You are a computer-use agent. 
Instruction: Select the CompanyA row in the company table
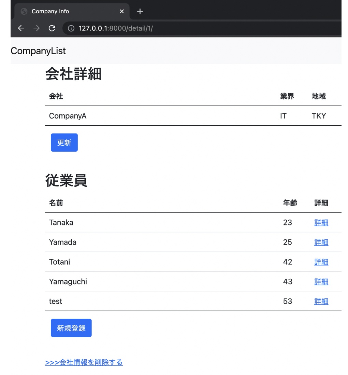coord(68,116)
